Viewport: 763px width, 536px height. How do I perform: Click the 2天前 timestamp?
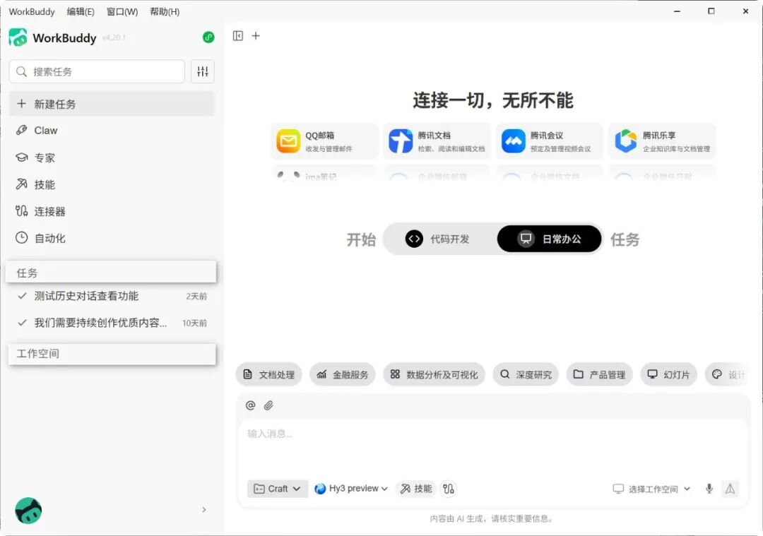pos(196,296)
